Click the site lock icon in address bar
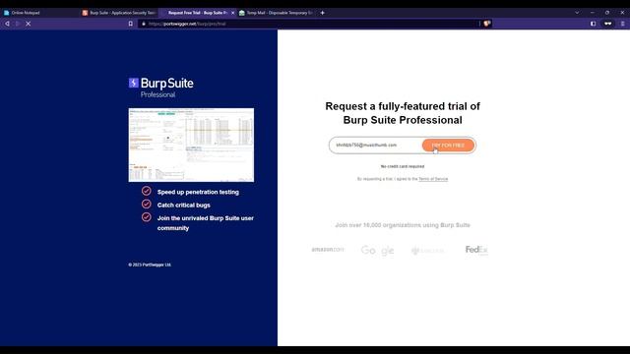 click(144, 24)
